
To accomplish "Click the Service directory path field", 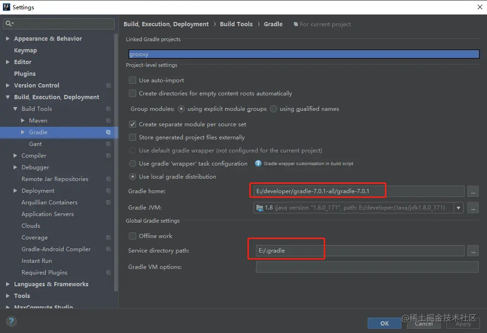I will coord(360,251).
